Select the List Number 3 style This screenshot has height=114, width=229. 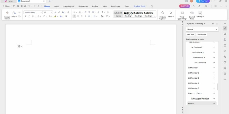[x=202, y=78]
